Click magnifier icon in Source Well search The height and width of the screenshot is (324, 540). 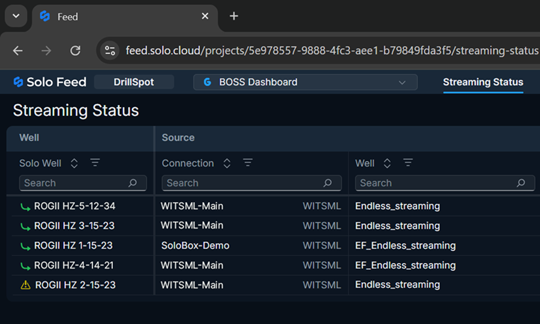point(521,183)
